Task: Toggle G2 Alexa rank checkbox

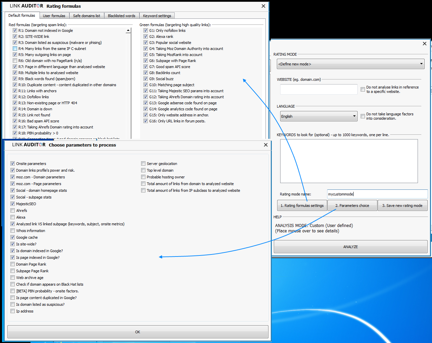Action: 145,37
